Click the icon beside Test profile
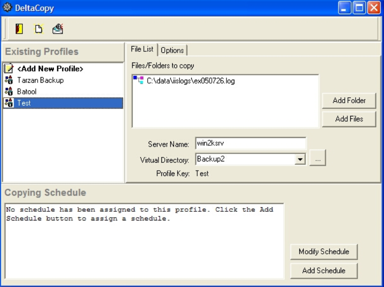Image resolution: width=384 pixels, height=287 pixels. pos(9,103)
